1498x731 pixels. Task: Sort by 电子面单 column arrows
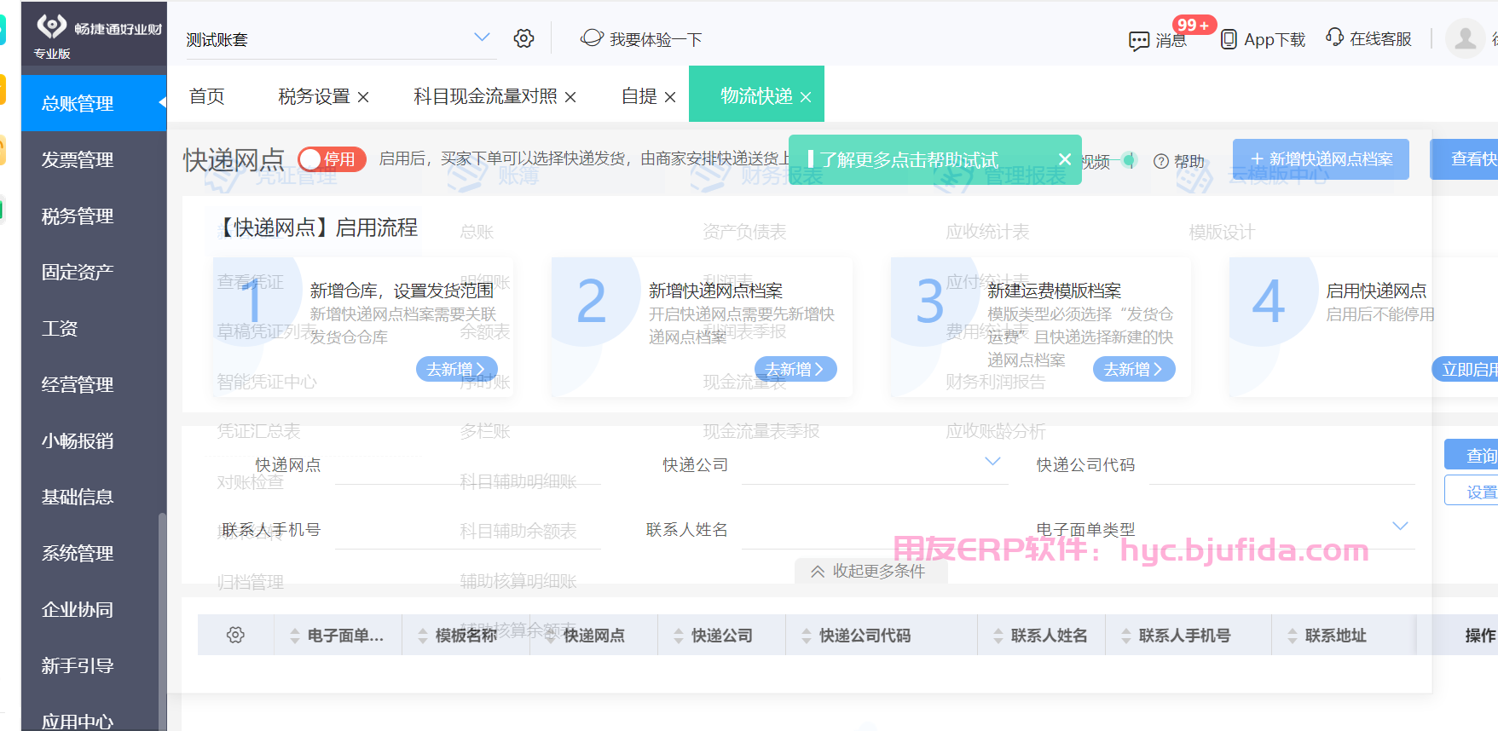click(295, 636)
